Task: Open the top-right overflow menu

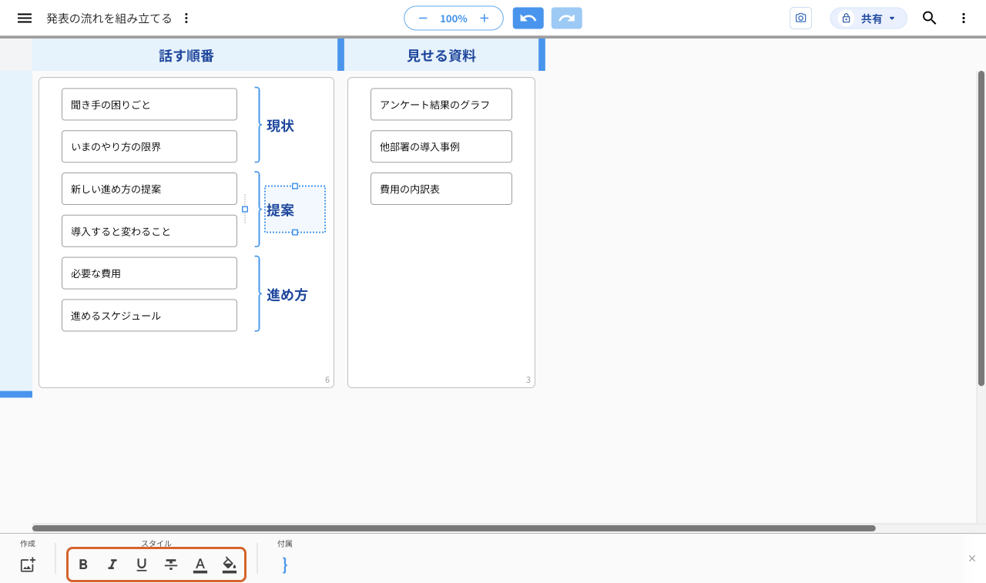Action: click(964, 18)
